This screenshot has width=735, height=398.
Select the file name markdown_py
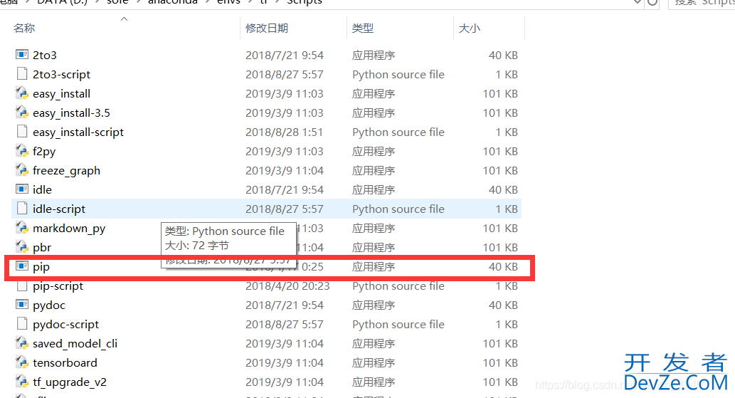[69, 229]
